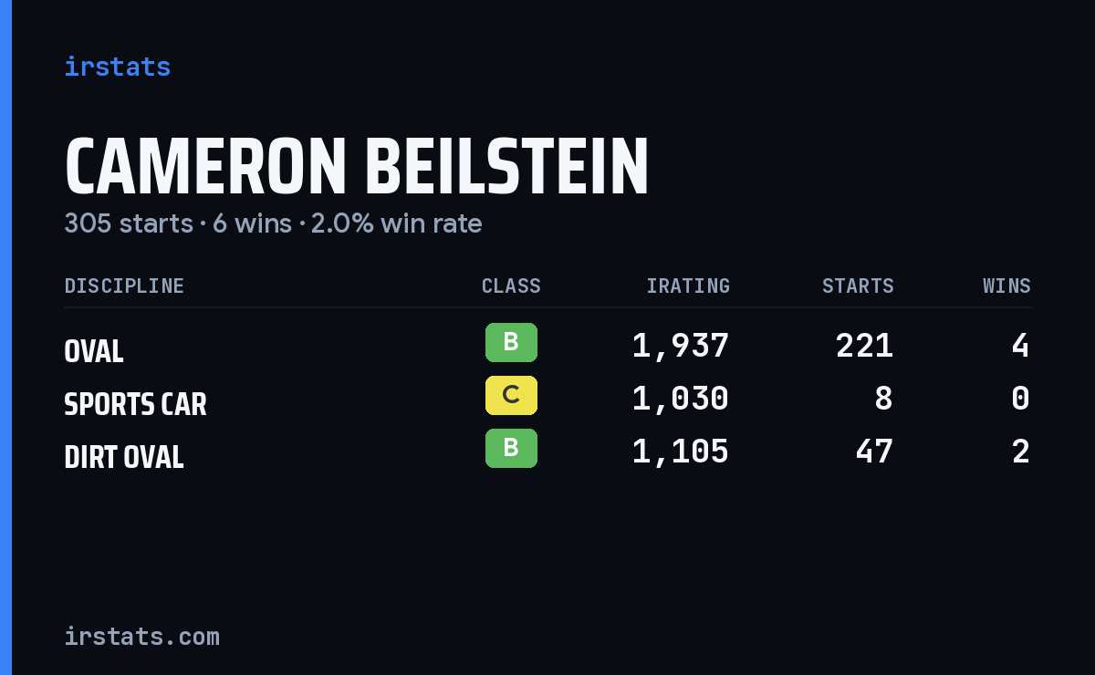Image resolution: width=1095 pixels, height=675 pixels.
Task: Click the Dirt Oval iRating 1,105
Action: [681, 452]
